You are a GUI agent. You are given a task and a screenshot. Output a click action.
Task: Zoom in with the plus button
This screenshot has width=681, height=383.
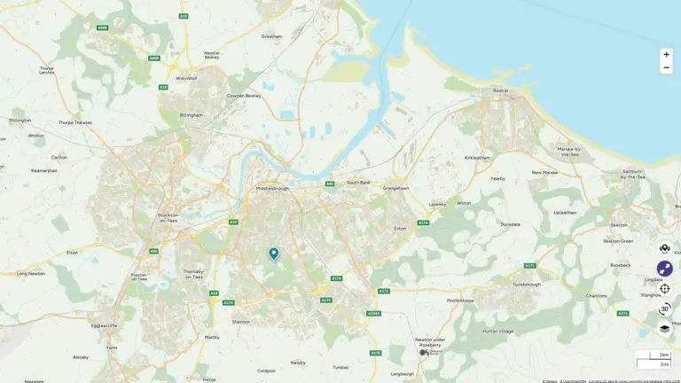tap(666, 55)
